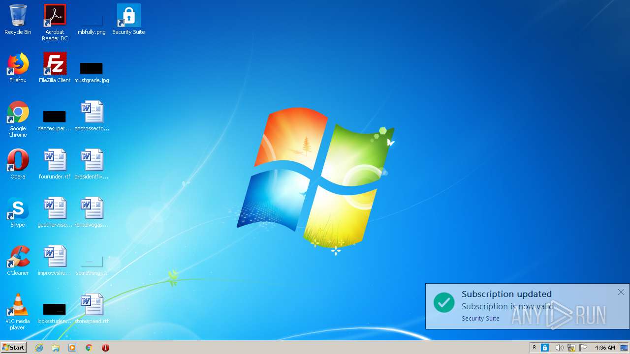Select the rentalvegas document

[x=92, y=212]
